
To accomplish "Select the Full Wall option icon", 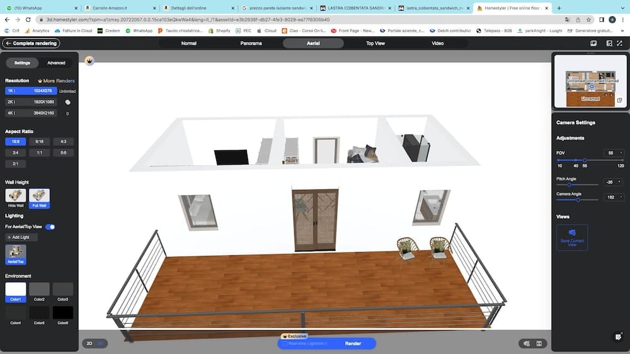I will [x=39, y=196].
